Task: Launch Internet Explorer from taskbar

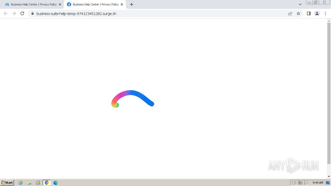Action: coord(21,183)
